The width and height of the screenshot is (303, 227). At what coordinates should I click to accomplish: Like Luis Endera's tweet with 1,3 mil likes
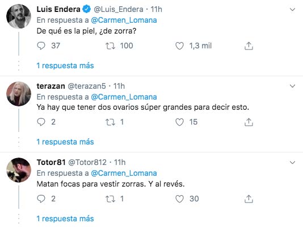point(179,46)
